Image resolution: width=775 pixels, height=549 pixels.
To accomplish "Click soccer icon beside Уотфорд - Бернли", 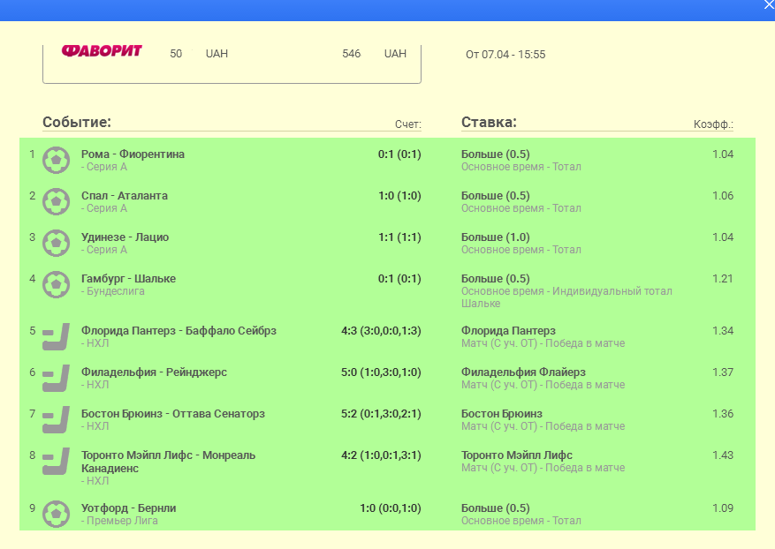I will point(57,514).
